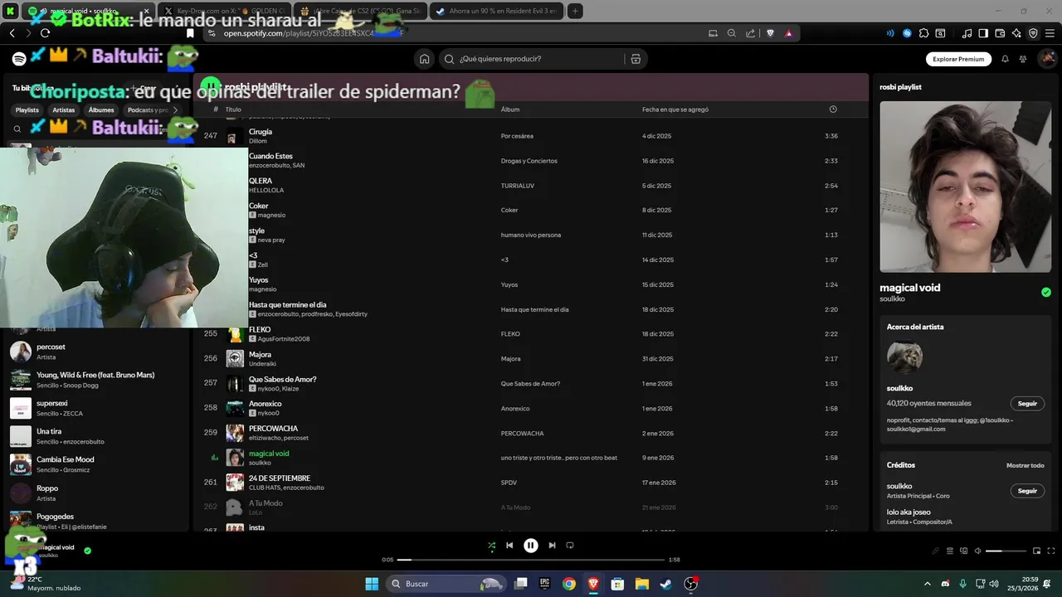Screen dimensions: 1062x597
Task: Open connect to a device icon
Action: coord(963,551)
